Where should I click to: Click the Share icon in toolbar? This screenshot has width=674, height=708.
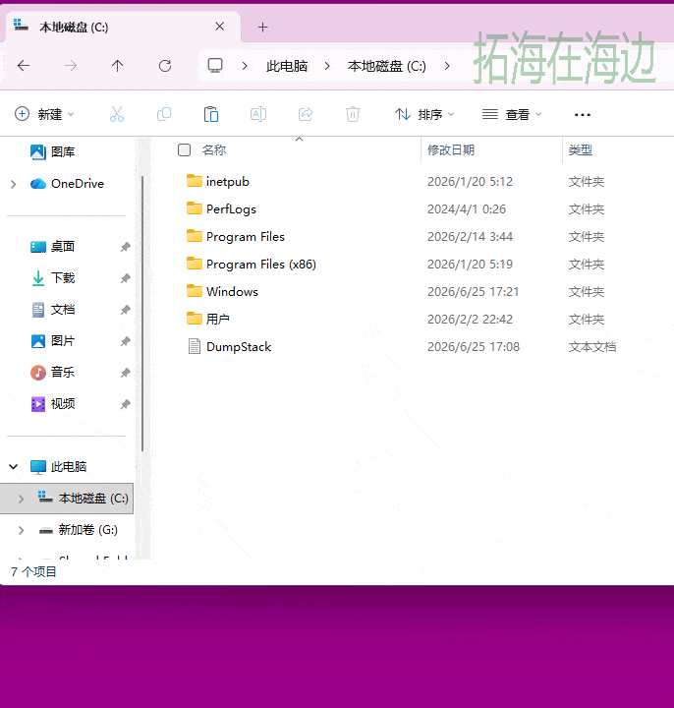click(306, 114)
